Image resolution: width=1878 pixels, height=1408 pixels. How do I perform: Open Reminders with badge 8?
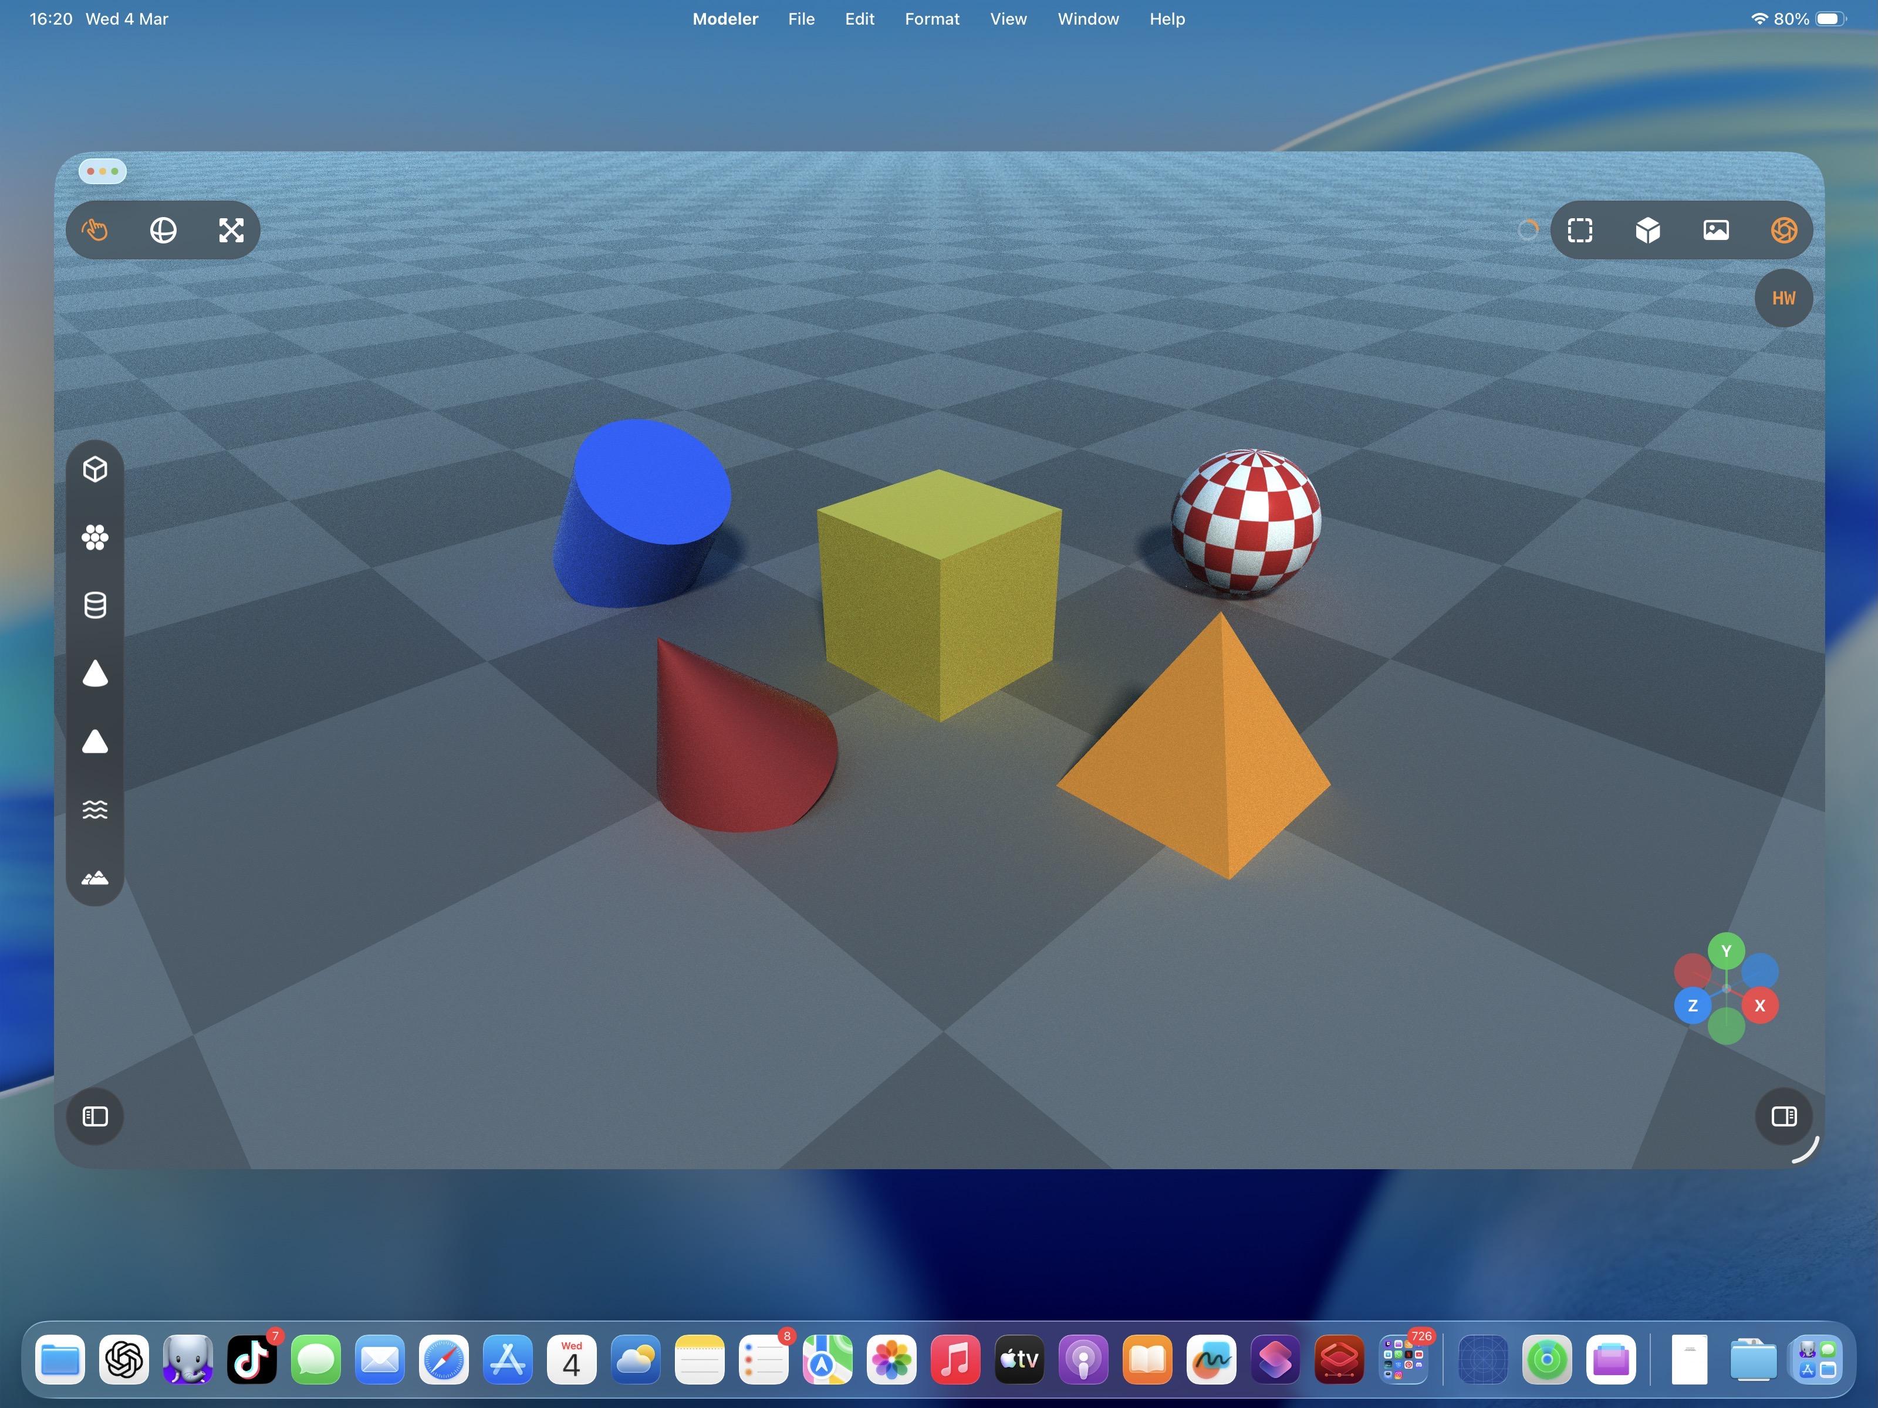coord(764,1360)
